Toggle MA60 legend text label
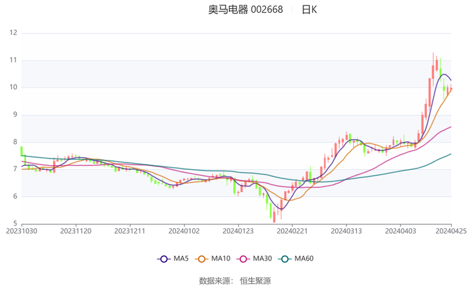 (x=304, y=258)
